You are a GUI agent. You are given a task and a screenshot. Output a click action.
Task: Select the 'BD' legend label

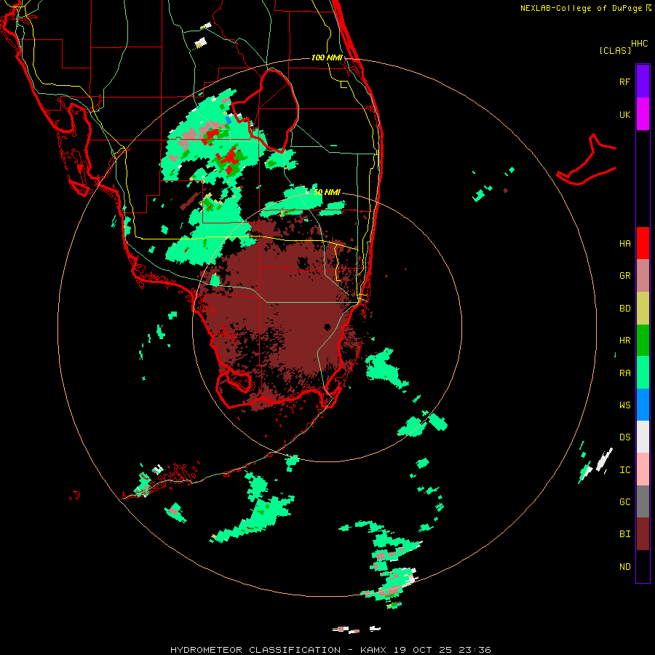(x=624, y=309)
